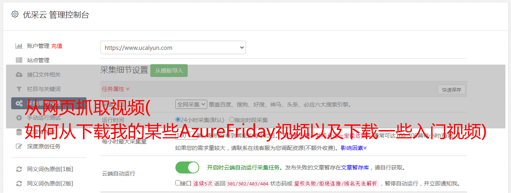
Task: Open the 全网采集 source dropdown
Action: 191,104
